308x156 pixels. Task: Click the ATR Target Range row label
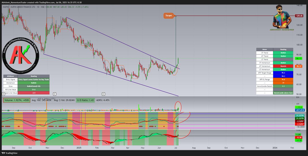[264, 73]
